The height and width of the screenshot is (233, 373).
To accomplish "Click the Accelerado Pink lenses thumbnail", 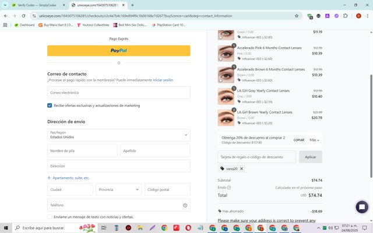I will click(x=226, y=54).
